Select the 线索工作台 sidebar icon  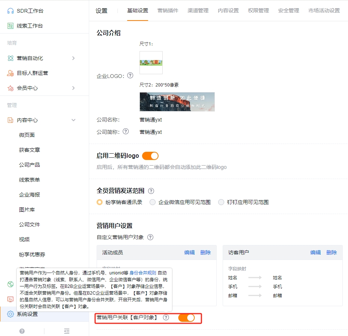pos(10,25)
